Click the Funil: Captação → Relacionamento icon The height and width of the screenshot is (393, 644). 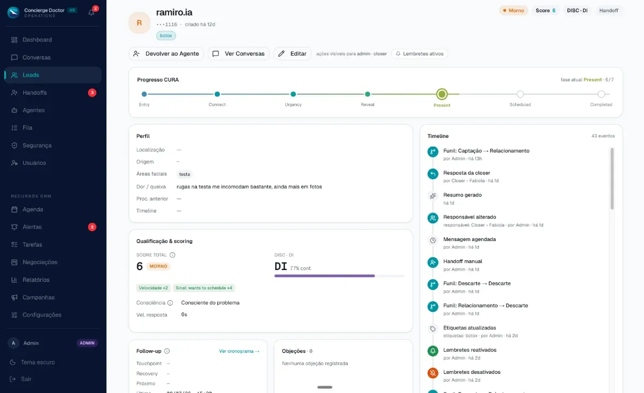[x=433, y=152]
